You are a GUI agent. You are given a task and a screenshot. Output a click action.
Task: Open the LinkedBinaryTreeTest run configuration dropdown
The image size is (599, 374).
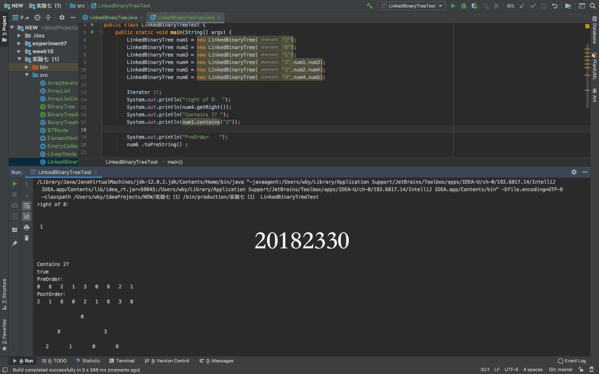411,6
